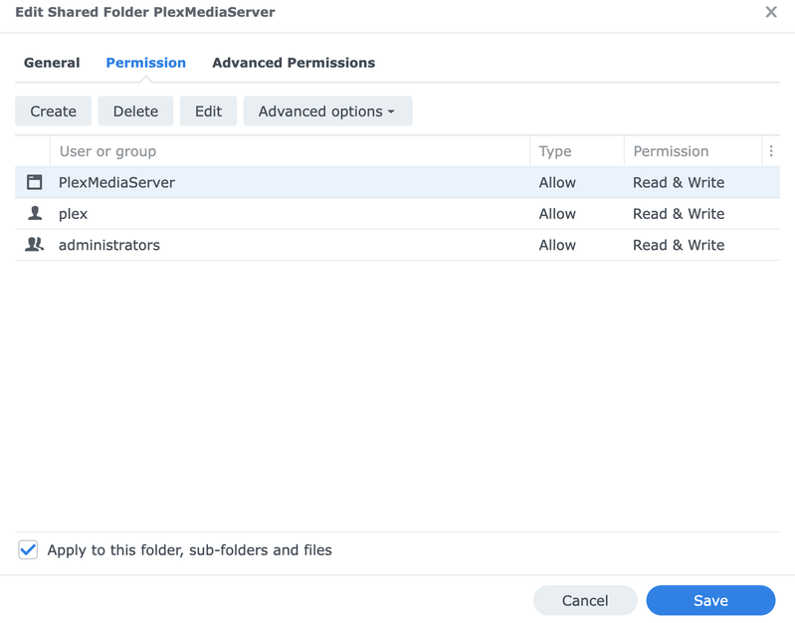Open the column options menu icon
795x623 pixels.
(x=771, y=151)
